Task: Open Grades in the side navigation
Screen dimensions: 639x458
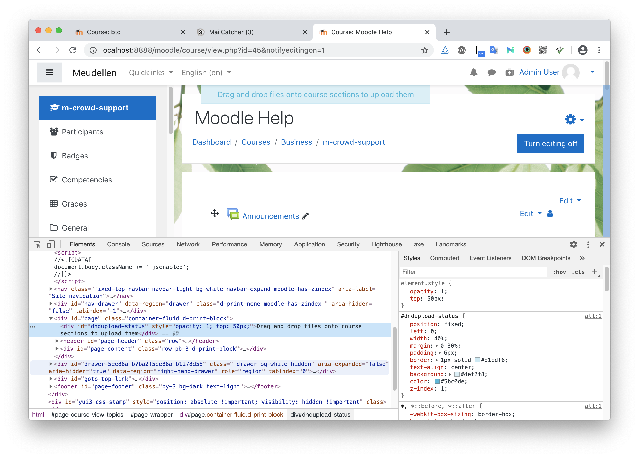Action: (x=97, y=204)
